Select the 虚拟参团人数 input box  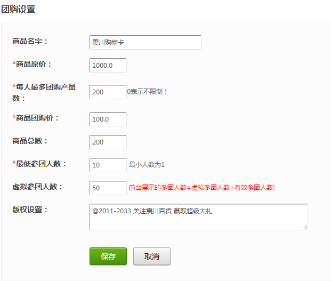(108, 188)
